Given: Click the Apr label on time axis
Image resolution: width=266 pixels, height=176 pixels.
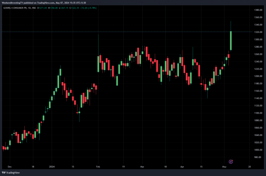Looking at the screenshot, I should tap(182, 167).
